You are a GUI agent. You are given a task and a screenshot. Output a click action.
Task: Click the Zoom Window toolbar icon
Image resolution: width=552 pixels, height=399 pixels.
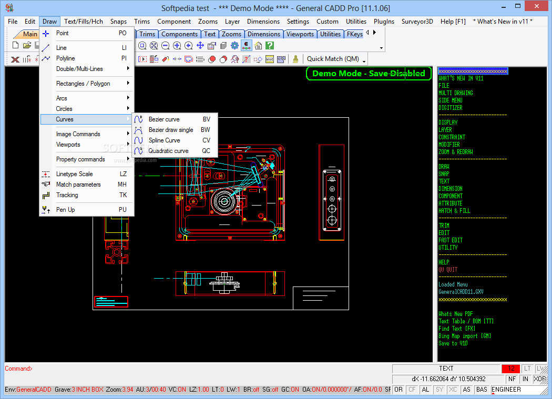142,45
